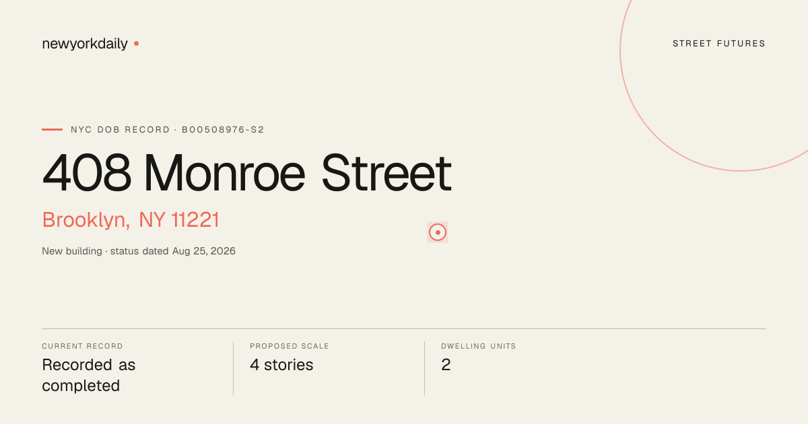Click the orange dash before NYC DOB RECORD
Image resolution: width=808 pixels, height=424 pixels.
point(52,129)
